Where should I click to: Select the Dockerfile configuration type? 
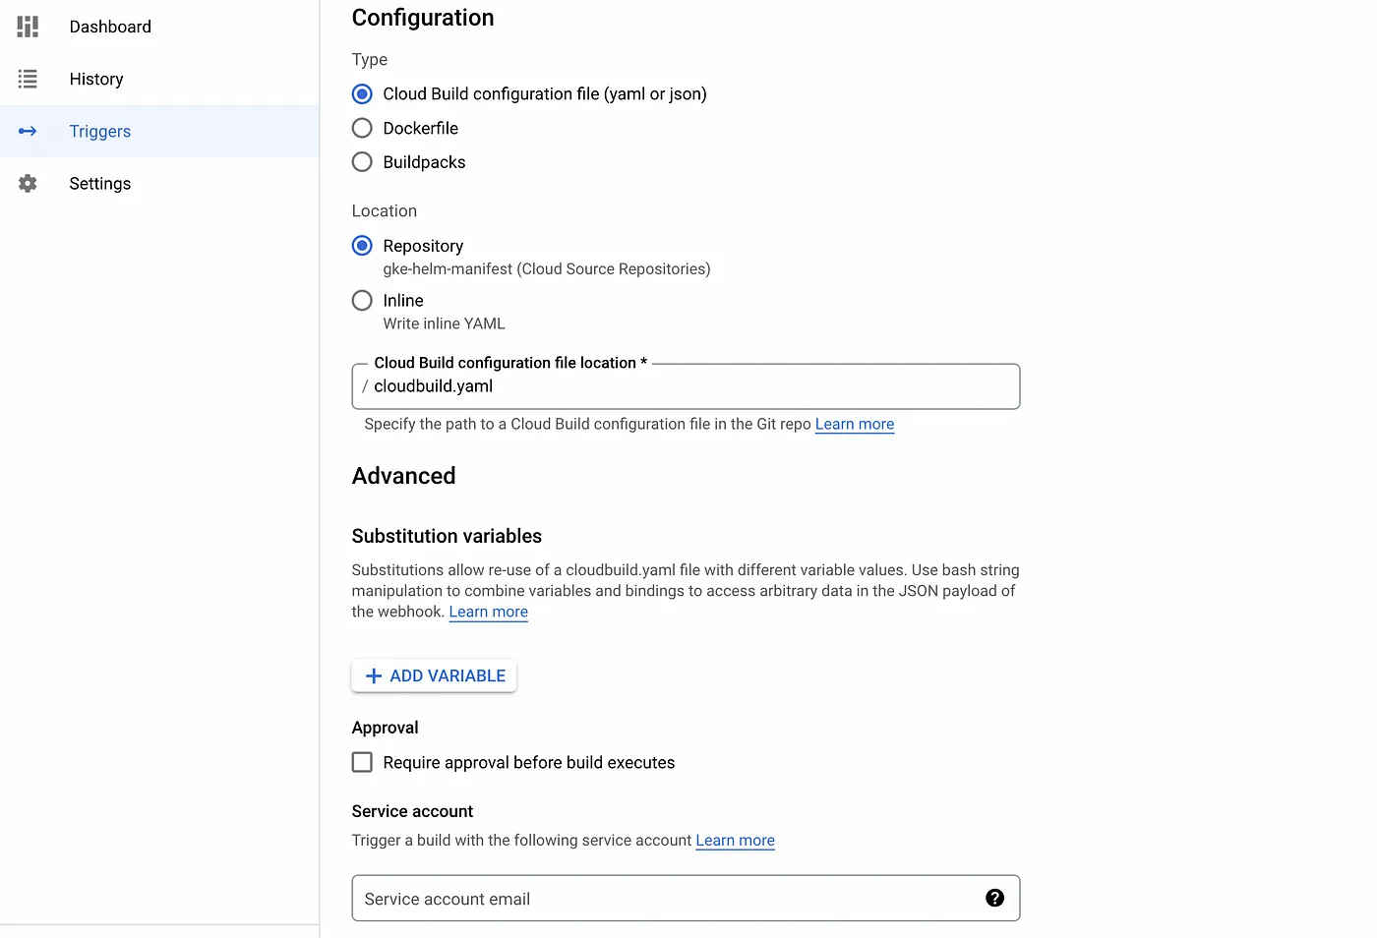(361, 128)
